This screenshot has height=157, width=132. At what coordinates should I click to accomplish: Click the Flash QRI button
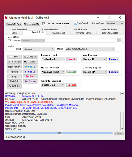click(14, 81)
